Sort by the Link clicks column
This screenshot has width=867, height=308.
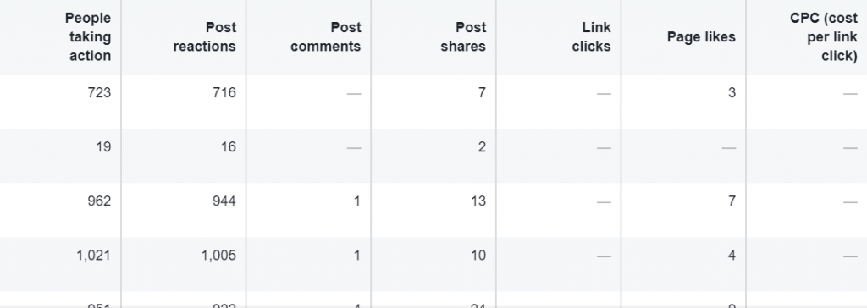(591, 37)
